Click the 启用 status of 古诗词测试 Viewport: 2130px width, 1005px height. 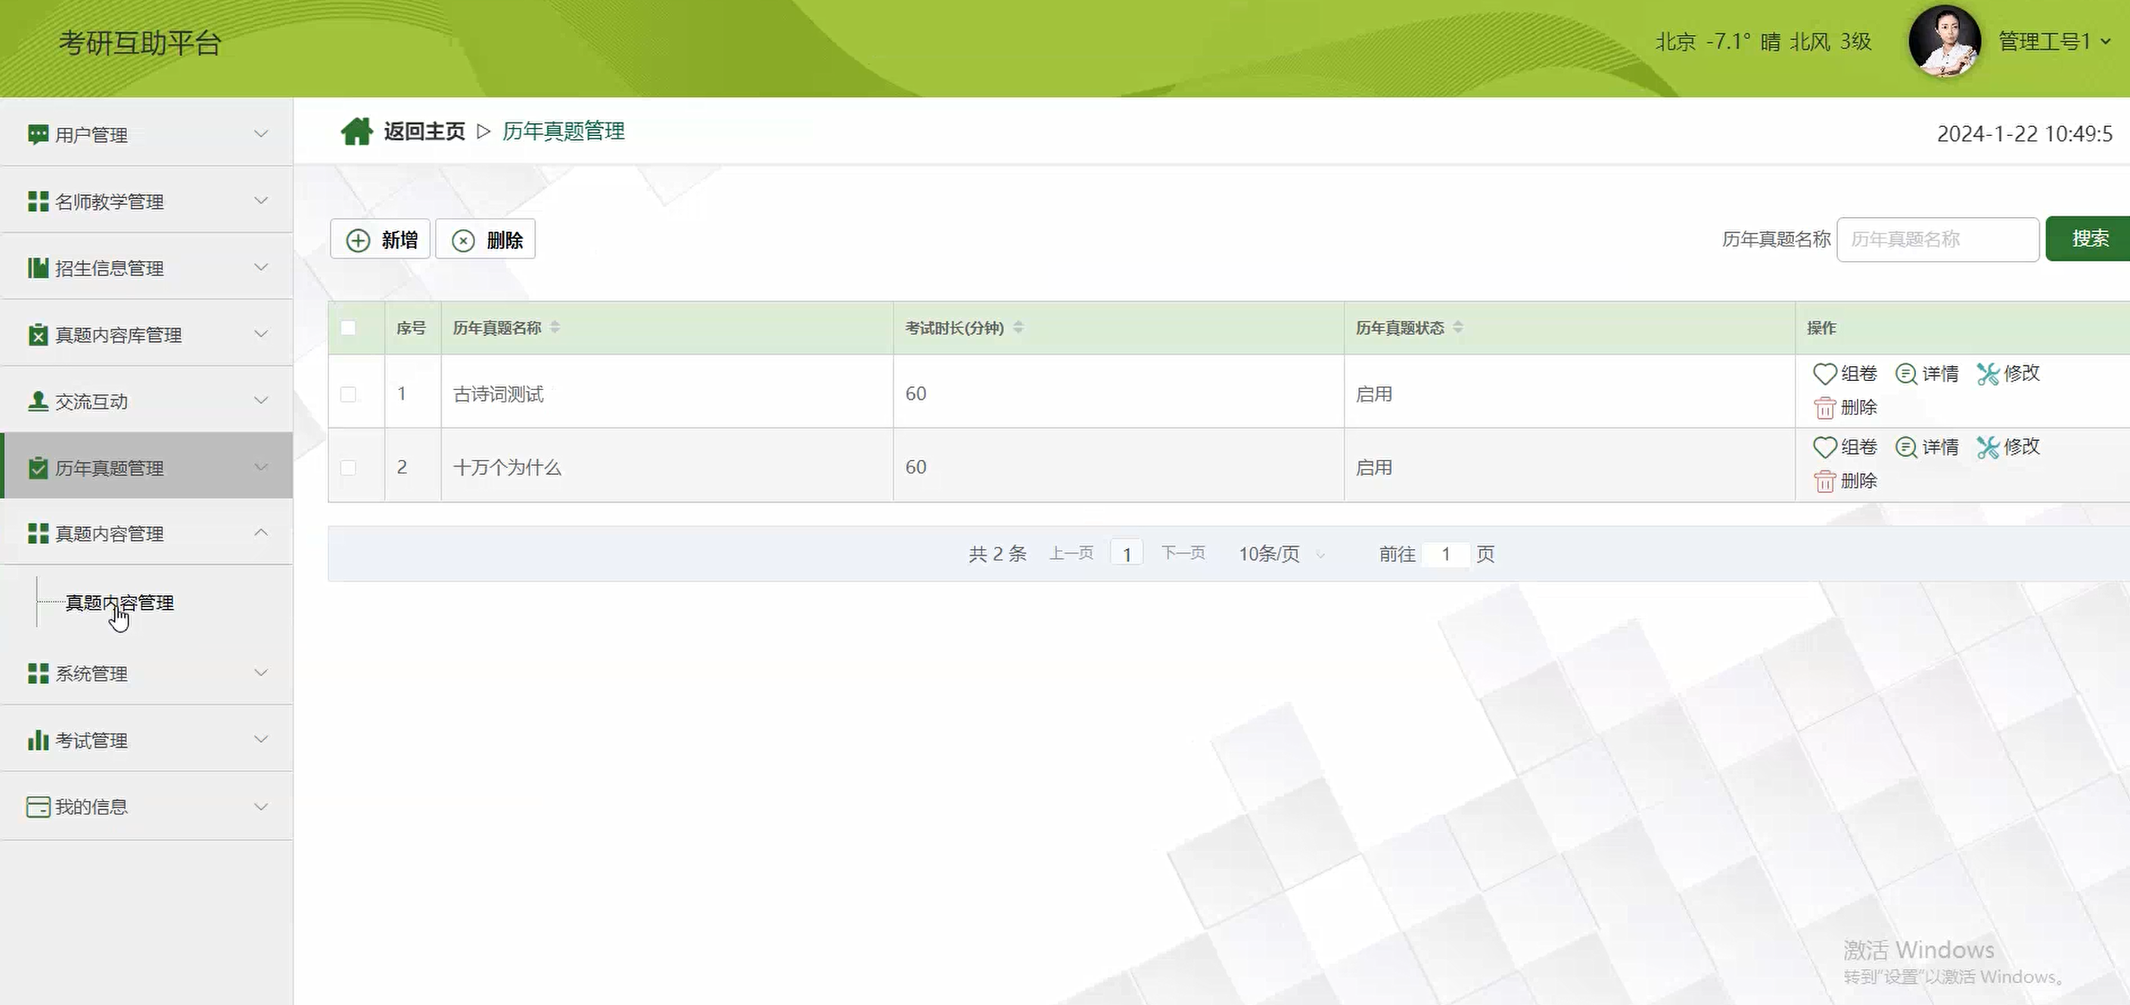click(x=1373, y=394)
